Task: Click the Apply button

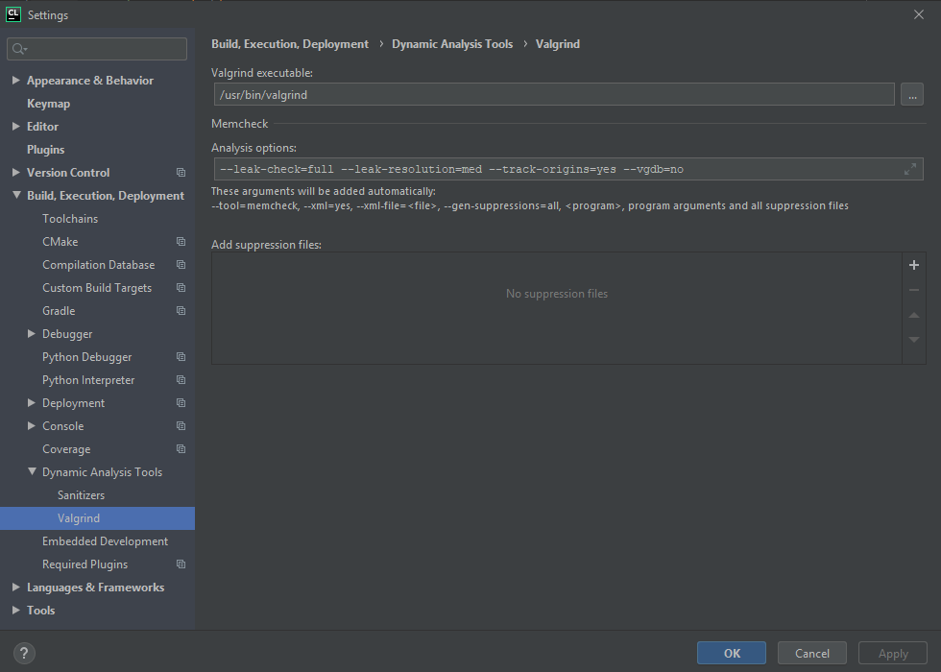Action: coord(893,653)
